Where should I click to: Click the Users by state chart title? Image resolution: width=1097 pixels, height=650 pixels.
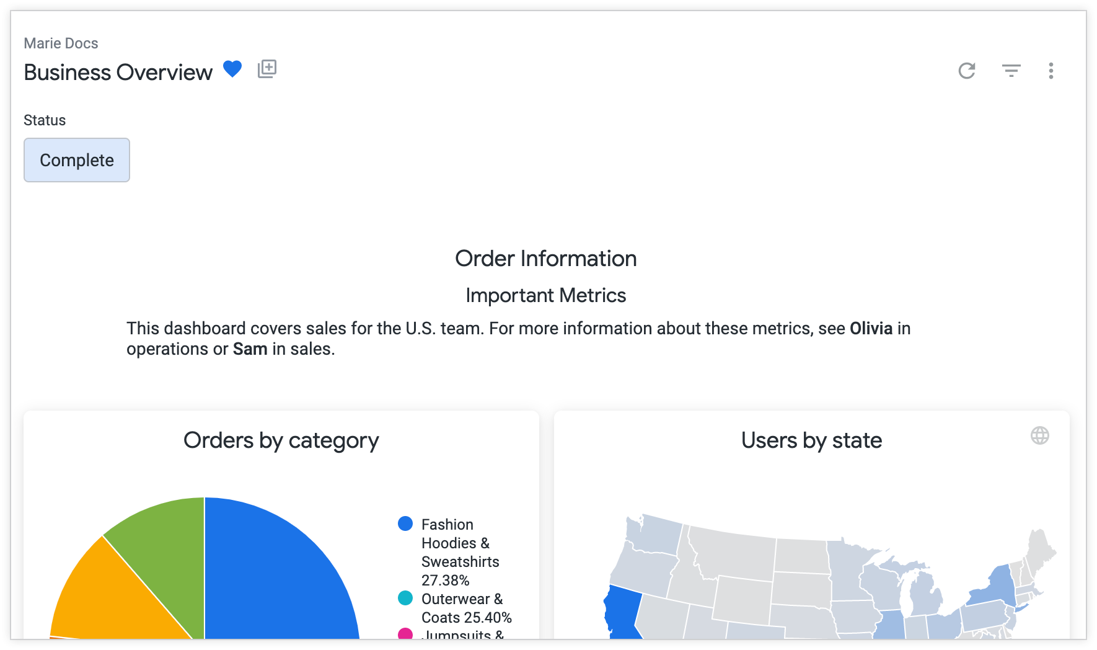click(x=811, y=440)
